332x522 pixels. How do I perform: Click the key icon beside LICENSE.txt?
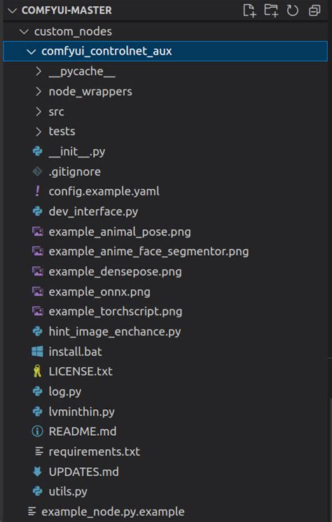click(37, 371)
